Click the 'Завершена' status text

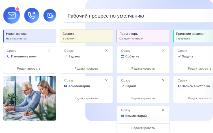click(x=183, y=38)
